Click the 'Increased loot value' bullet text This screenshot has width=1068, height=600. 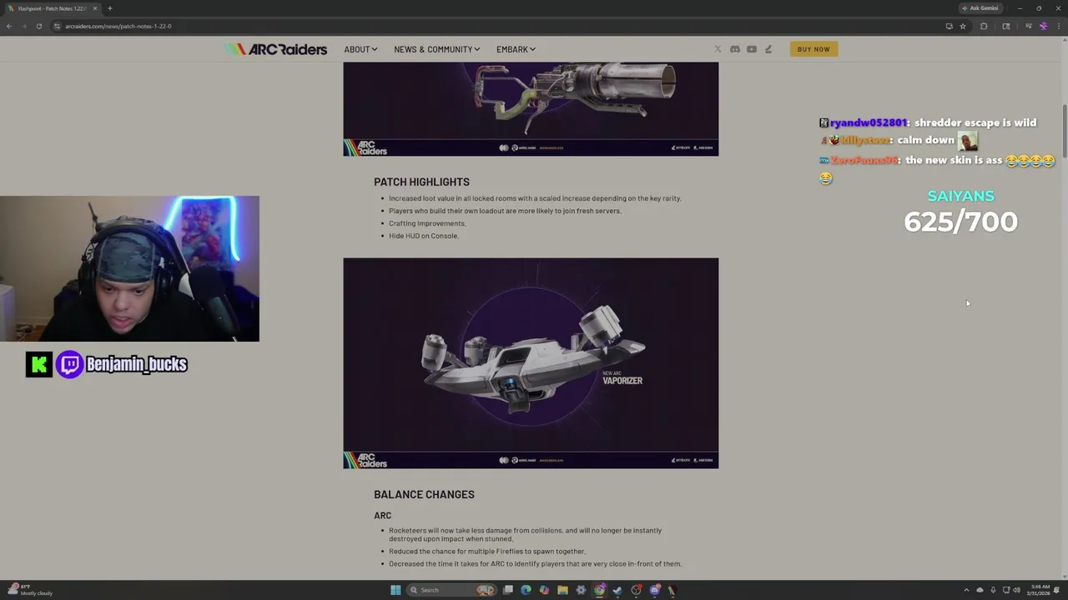tap(535, 198)
